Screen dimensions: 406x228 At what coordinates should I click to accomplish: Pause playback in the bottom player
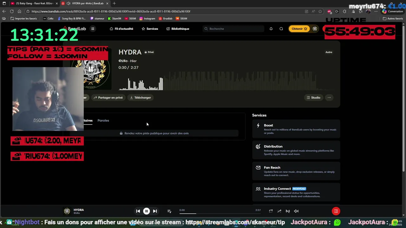pyautogui.click(x=147, y=211)
